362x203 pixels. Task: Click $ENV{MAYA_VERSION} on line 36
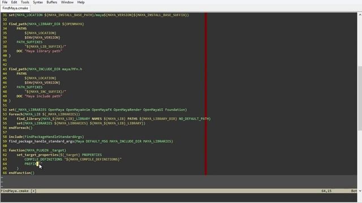pos(42,38)
